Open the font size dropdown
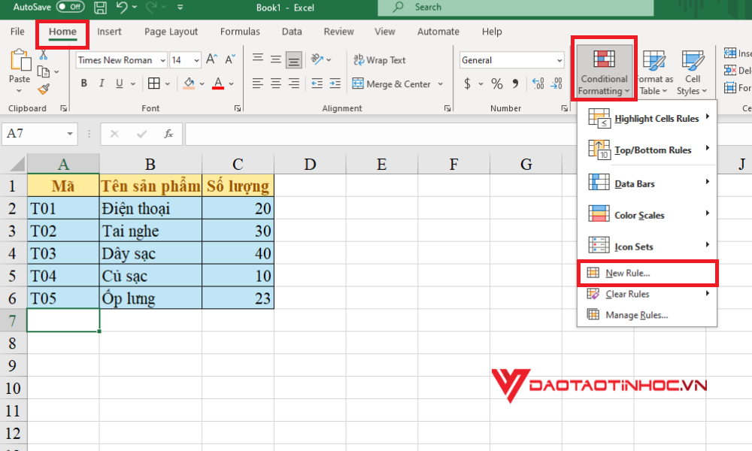The image size is (752, 451). pos(196,60)
